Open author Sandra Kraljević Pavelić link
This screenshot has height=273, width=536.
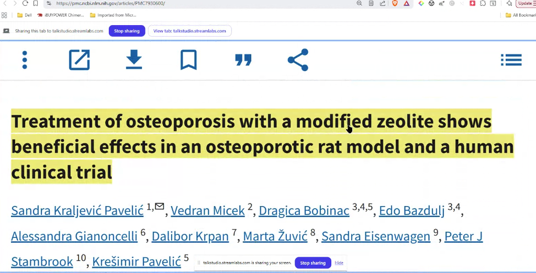77,210
